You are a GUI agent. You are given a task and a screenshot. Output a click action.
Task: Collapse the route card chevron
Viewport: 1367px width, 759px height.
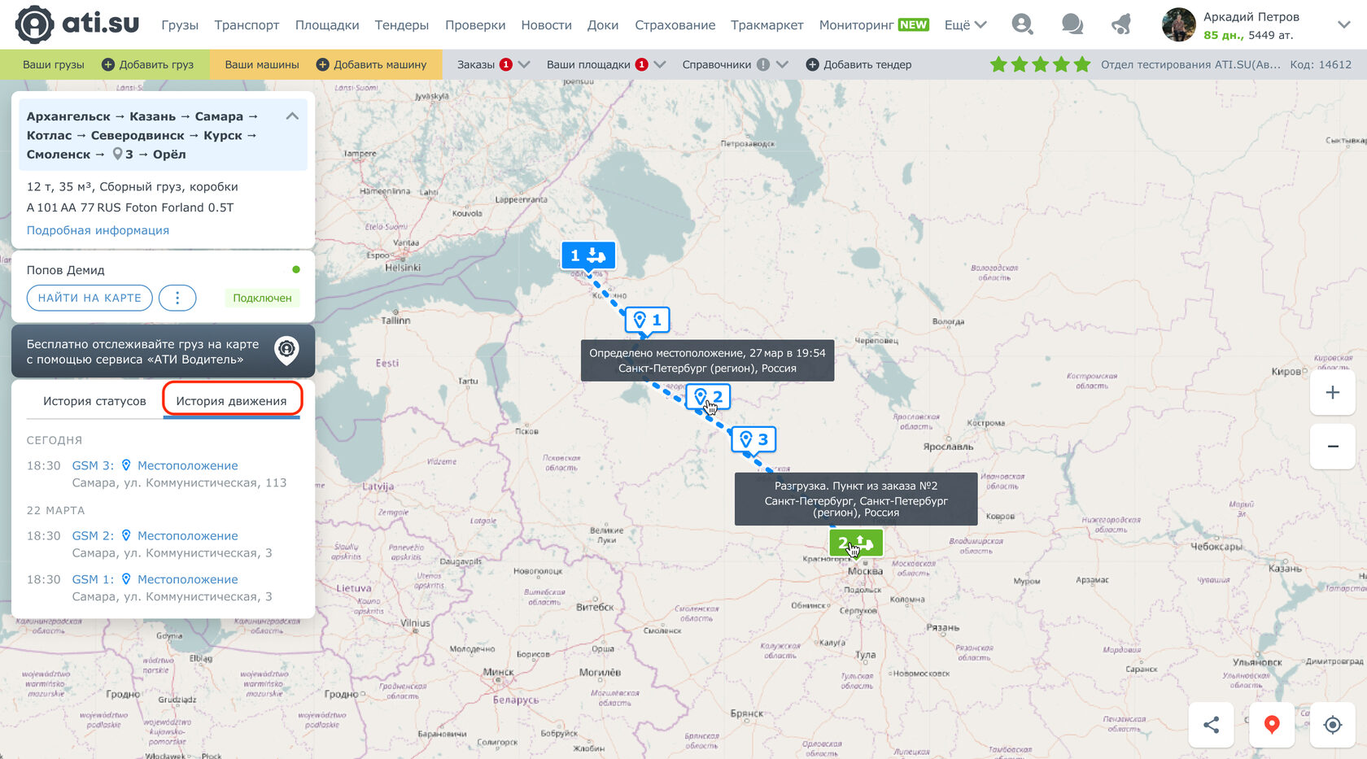point(292,116)
